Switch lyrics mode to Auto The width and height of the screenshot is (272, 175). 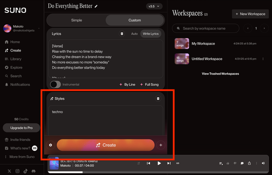tap(134, 34)
